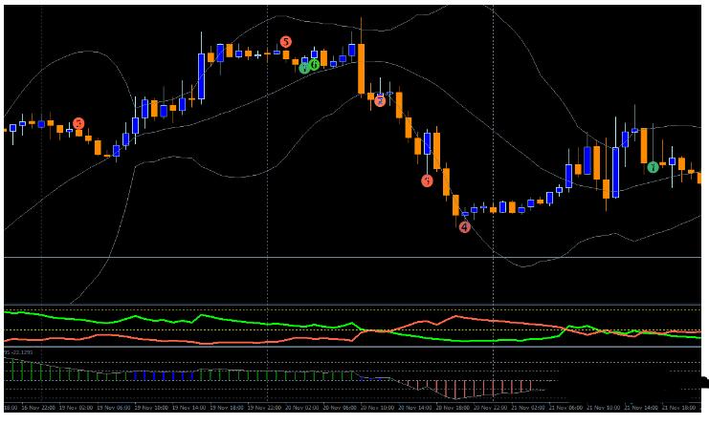This screenshot has height=424, width=709.
Task: Click the '19 Nov 14:00' time label
Action: [188, 408]
